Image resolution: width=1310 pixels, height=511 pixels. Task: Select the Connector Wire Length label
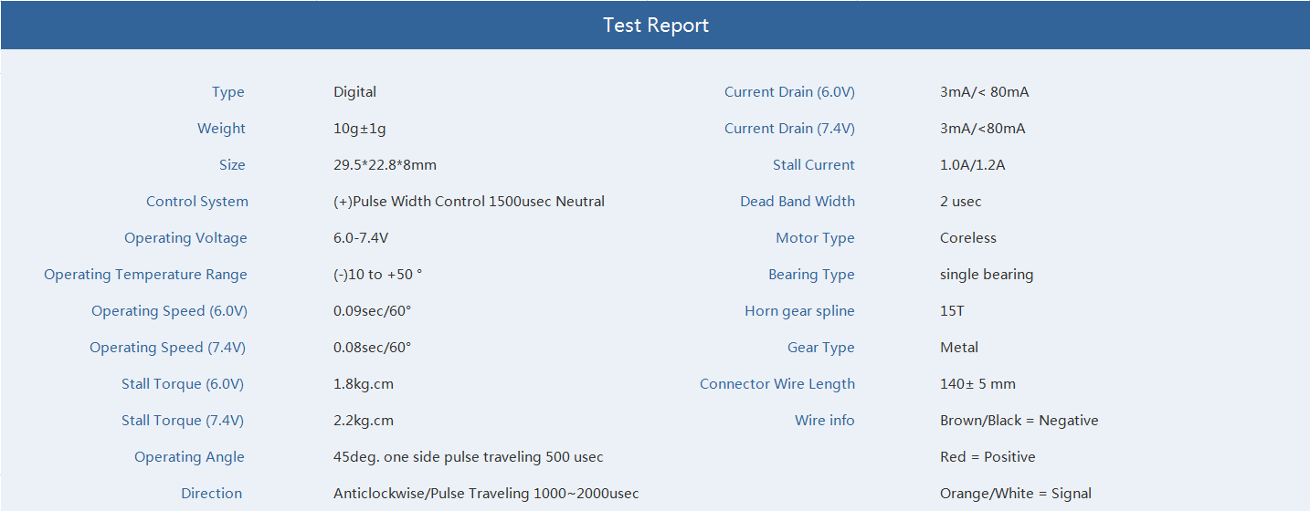(x=777, y=384)
